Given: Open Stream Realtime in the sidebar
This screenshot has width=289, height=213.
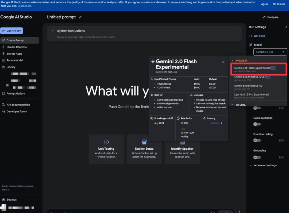Looking at the screenshot, I should point(16,47).
